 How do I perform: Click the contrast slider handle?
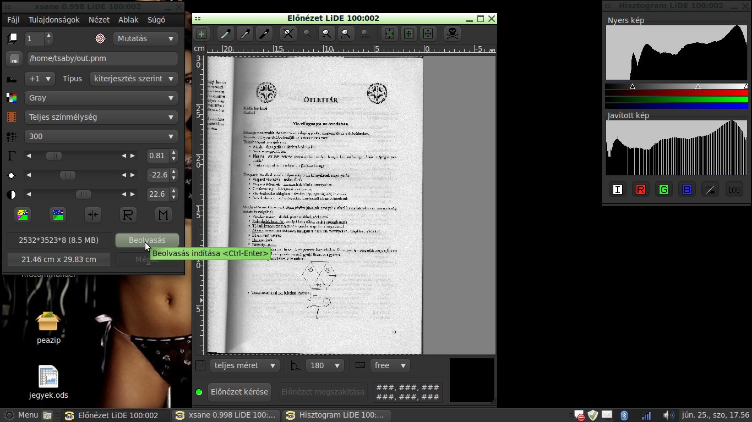click(84, 195)
